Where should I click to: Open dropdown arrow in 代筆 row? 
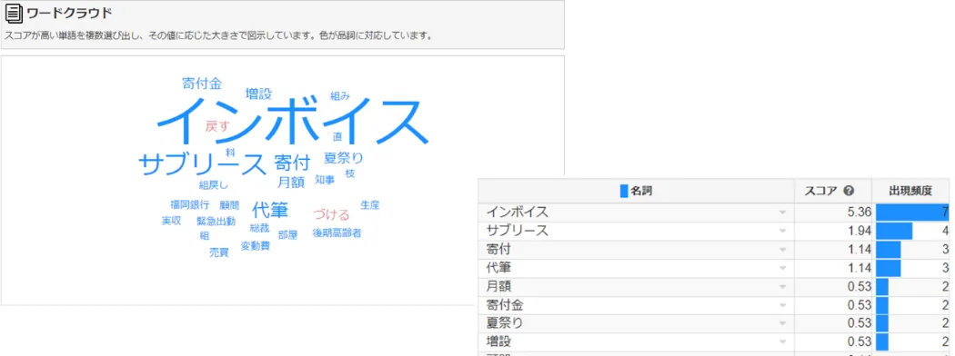pos(782,268)
